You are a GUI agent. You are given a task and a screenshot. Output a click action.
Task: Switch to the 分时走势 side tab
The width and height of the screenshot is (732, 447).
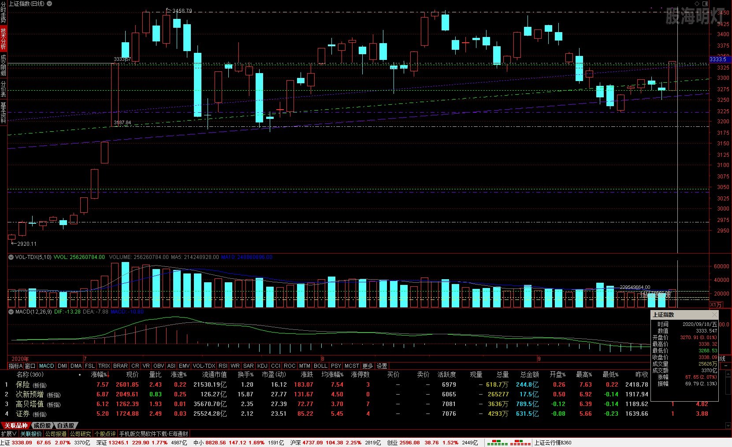click(x=3, y=12)
